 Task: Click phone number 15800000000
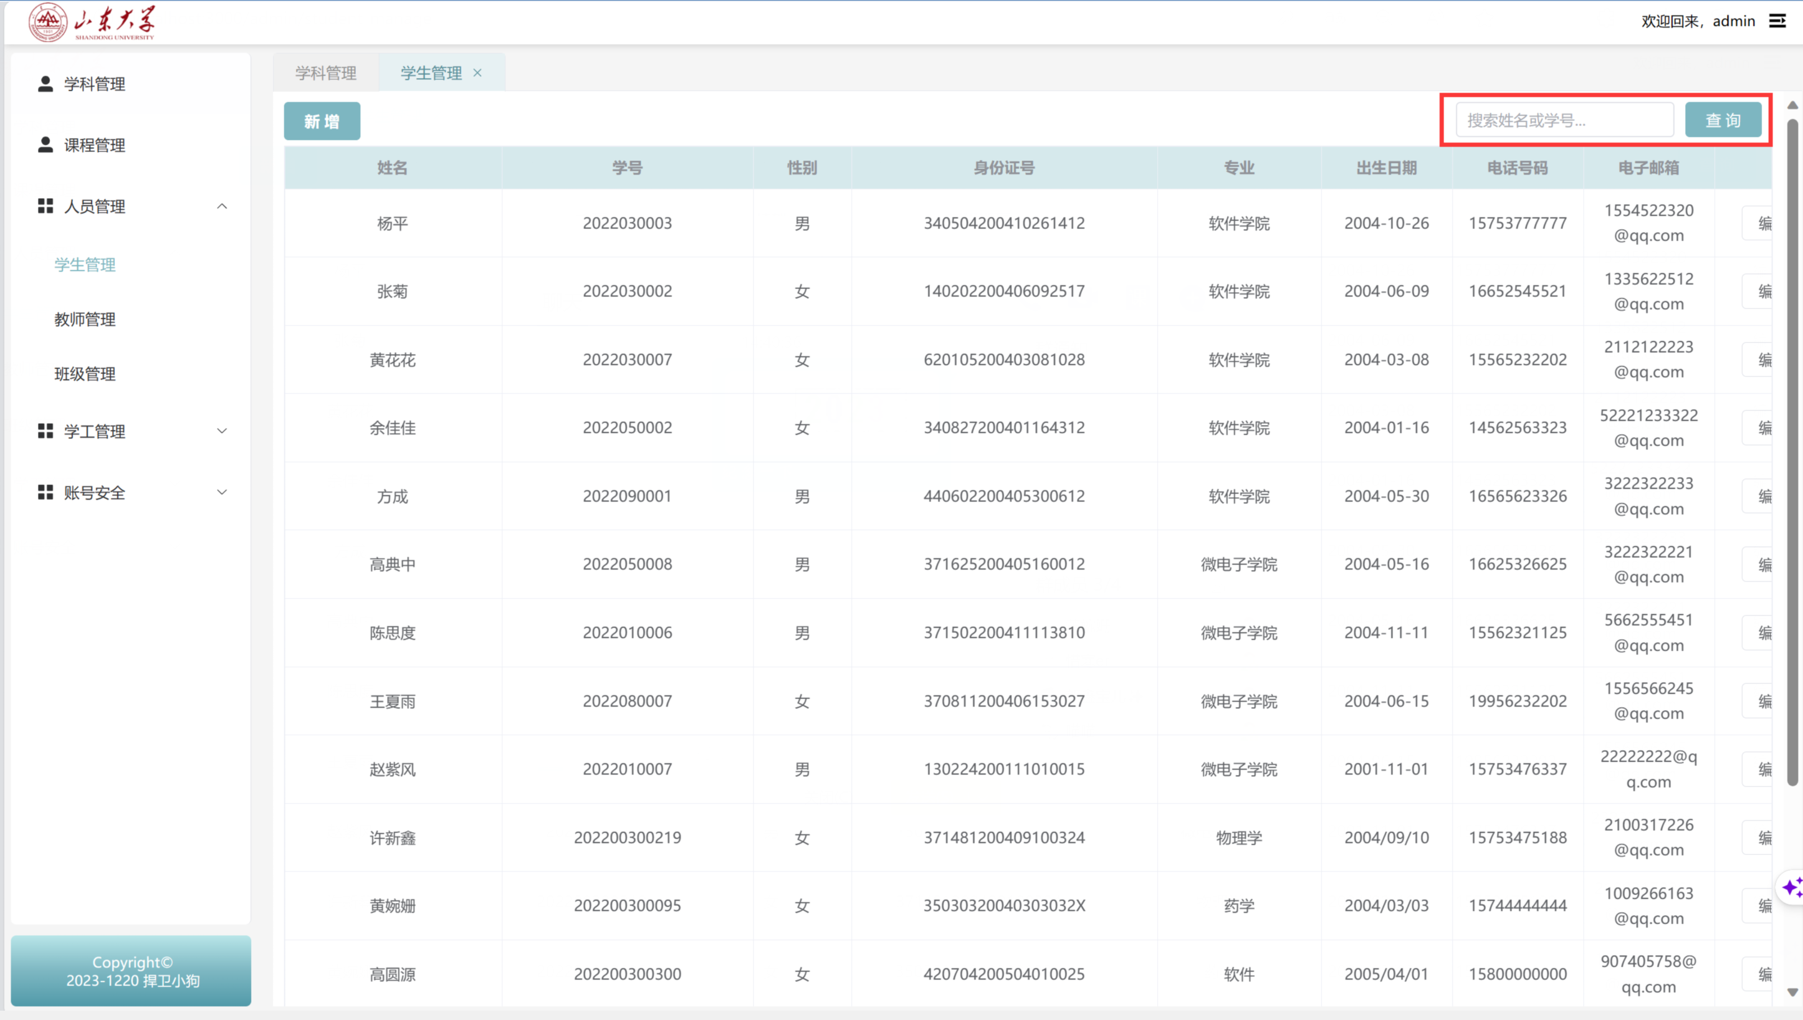pyautogui.click(x=1518, y=975)
